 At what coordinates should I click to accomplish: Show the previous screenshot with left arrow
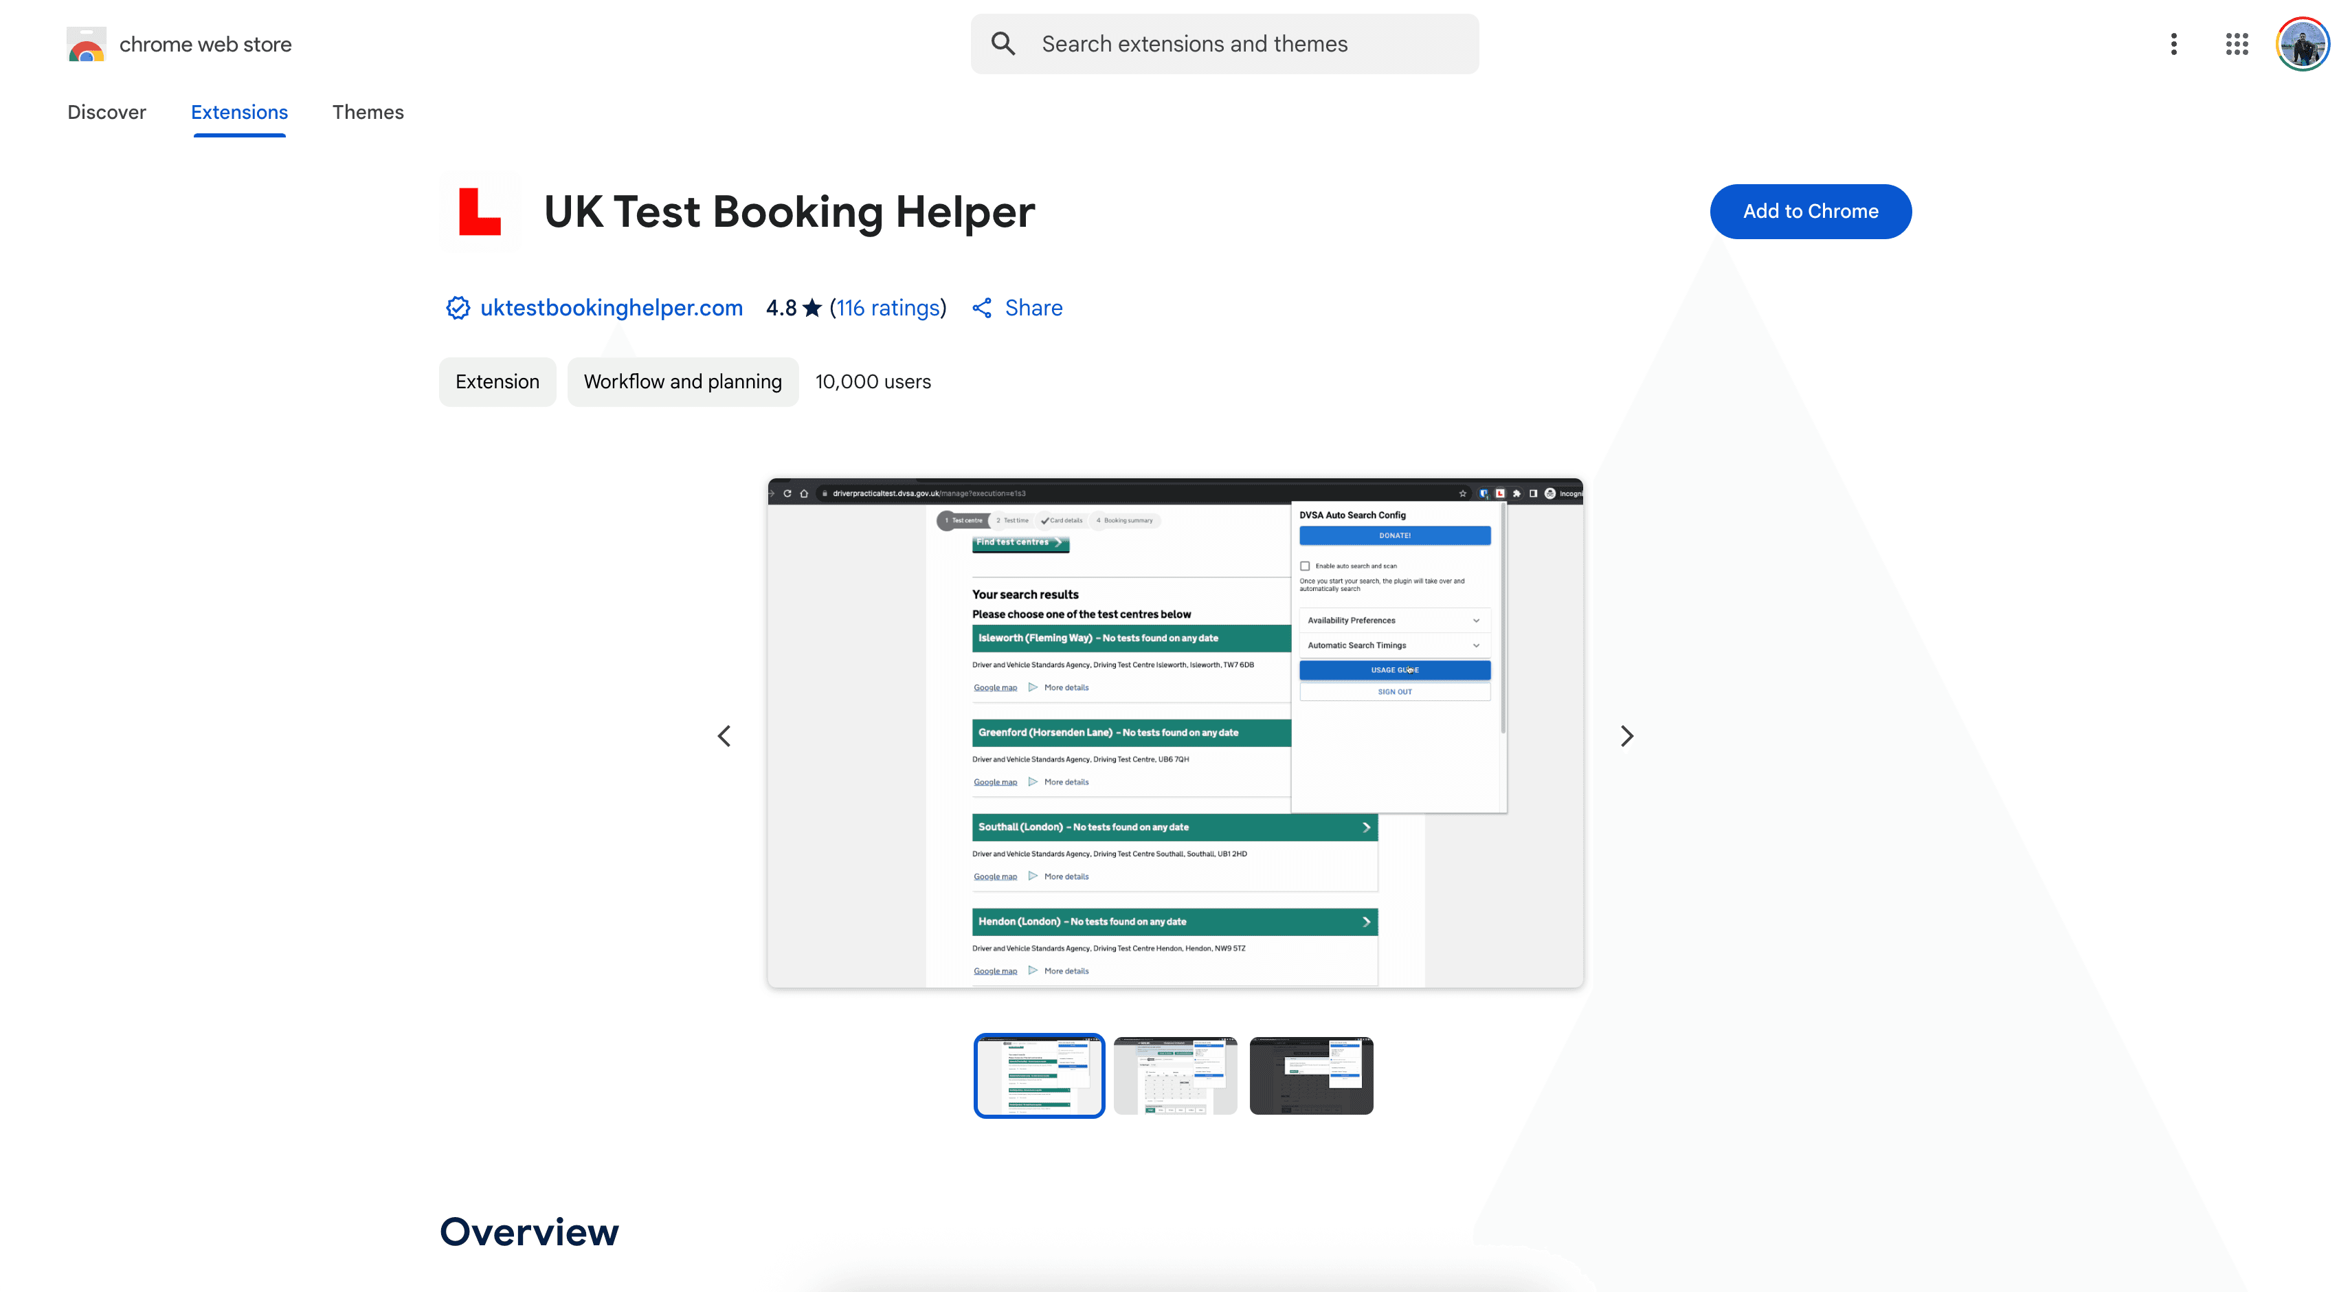point(724,735)
